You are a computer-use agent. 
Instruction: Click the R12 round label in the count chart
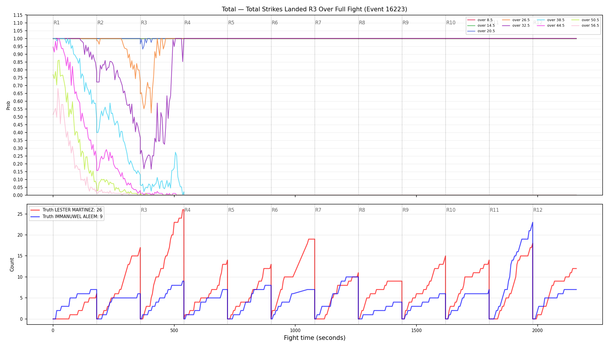pos(538,210)
